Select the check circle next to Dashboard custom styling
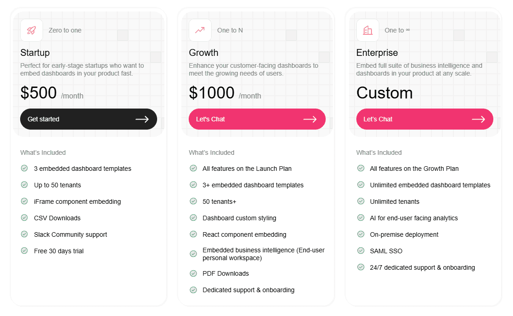Image resolution: width=513 pixels, height=316 pixels. coord(193,218)
